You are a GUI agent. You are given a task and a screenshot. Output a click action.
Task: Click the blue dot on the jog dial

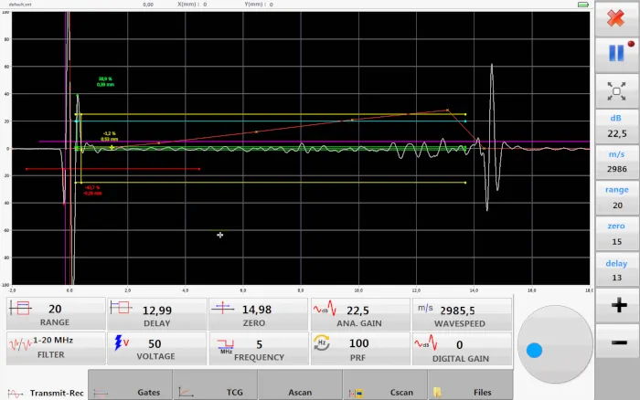coord(534,351)
